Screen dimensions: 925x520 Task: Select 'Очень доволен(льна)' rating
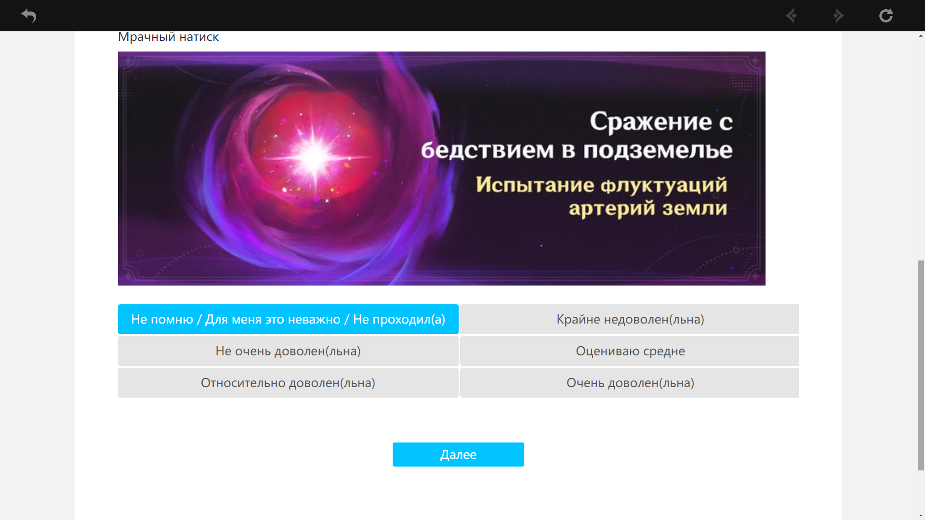pyautogui.click(x=630, y=383)
